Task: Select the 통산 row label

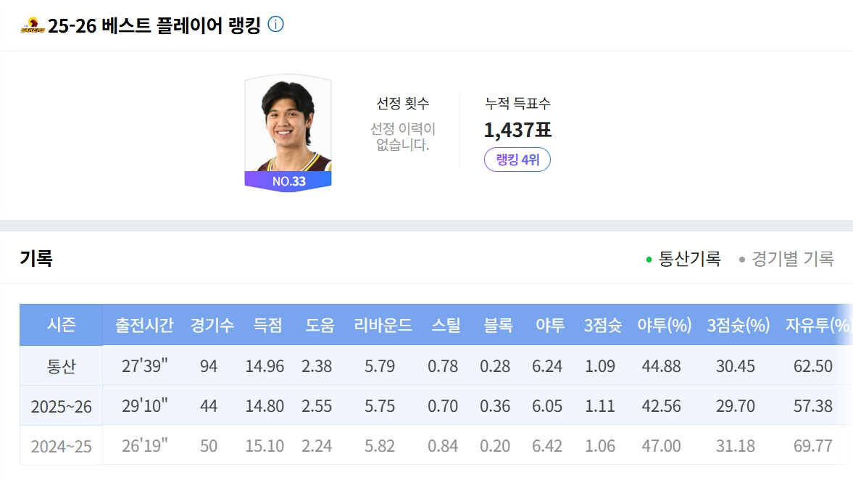Action: (x=61, y=366)
